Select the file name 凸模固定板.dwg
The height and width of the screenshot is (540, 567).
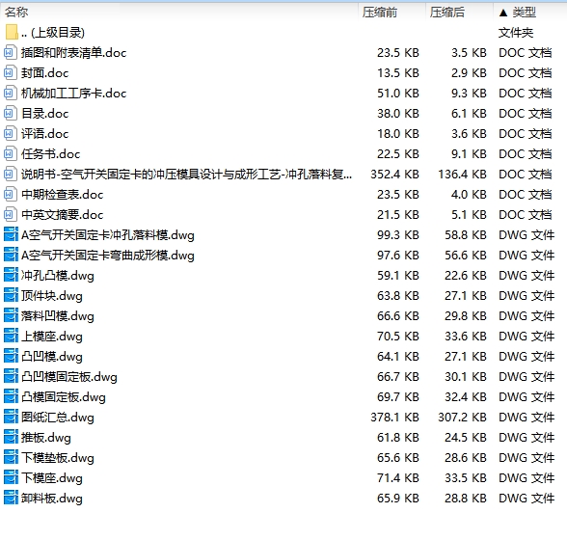pyautogui.click(x=64, y=397)
